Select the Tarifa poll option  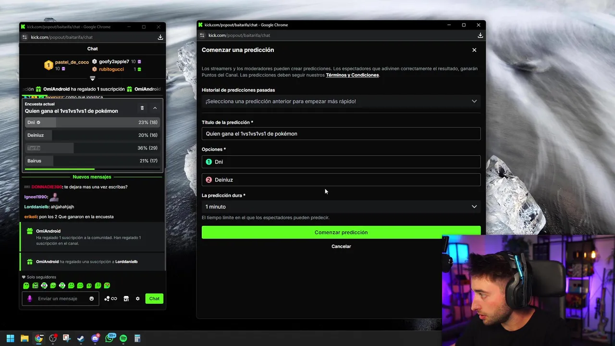click(92, 148)
